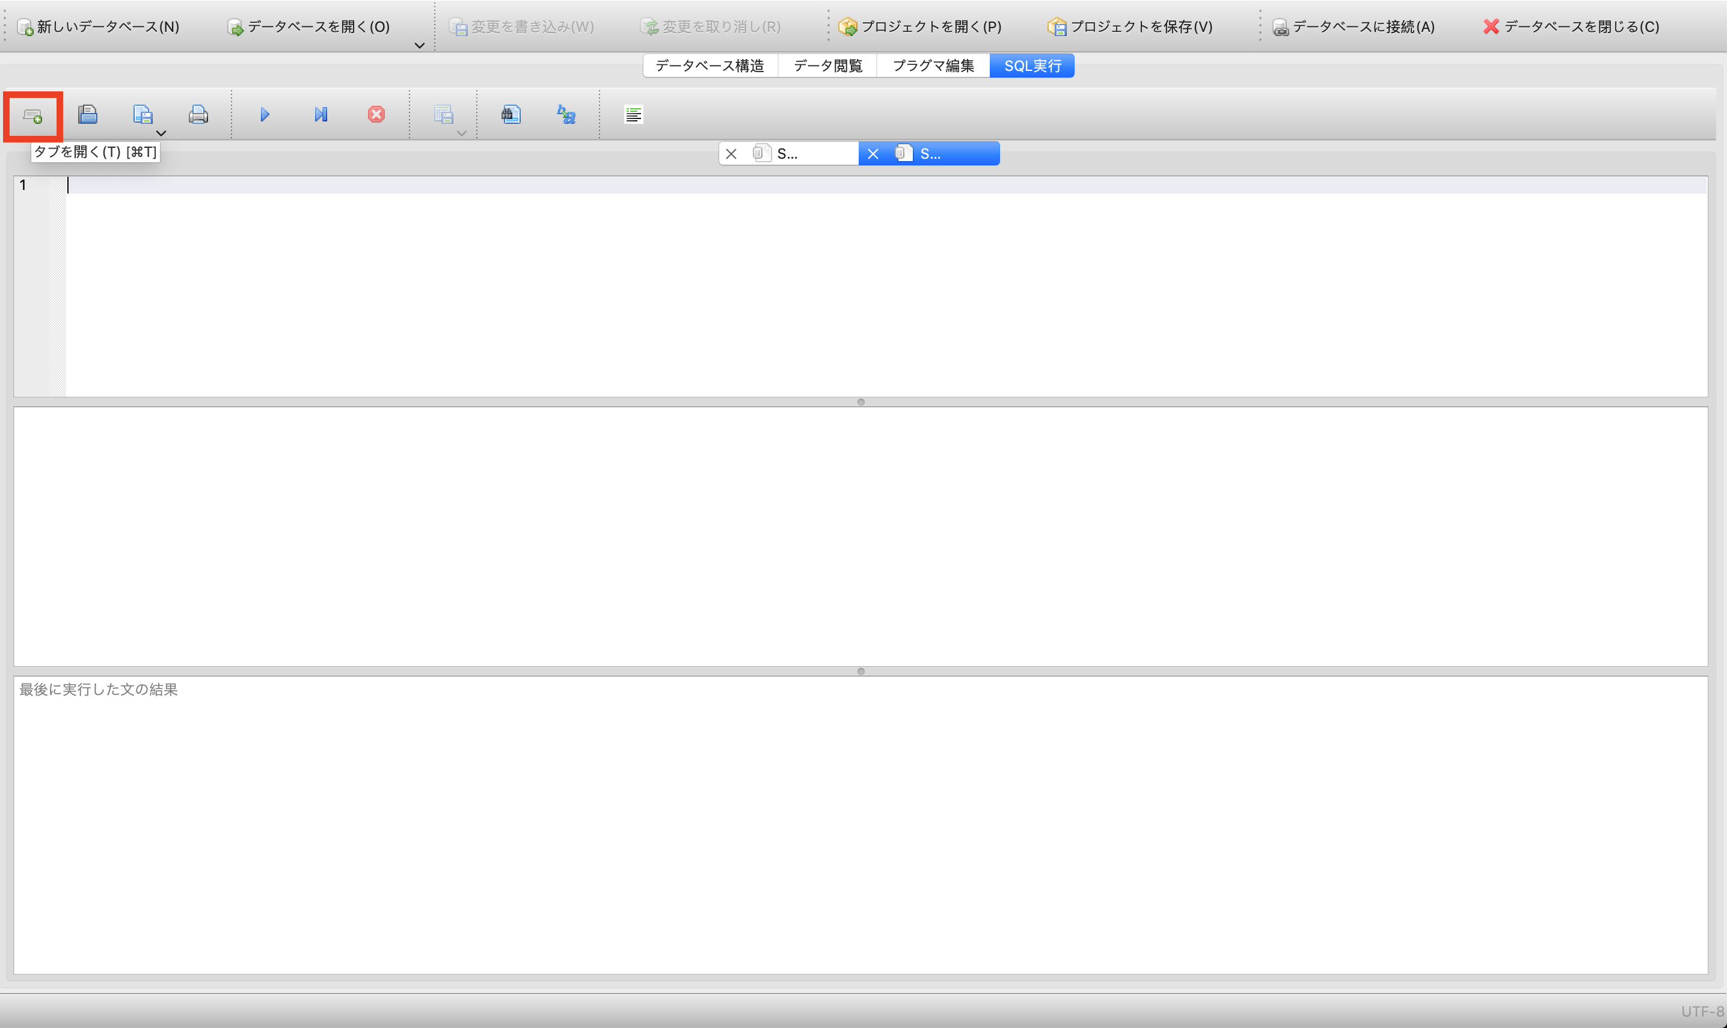The height and width of the screenshot is (1028, 1727).
Task: Click the save results view icon
Action: coord(443,114)
